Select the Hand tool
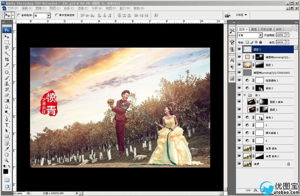Screen dimensions: 300x196 pos(7,155)
